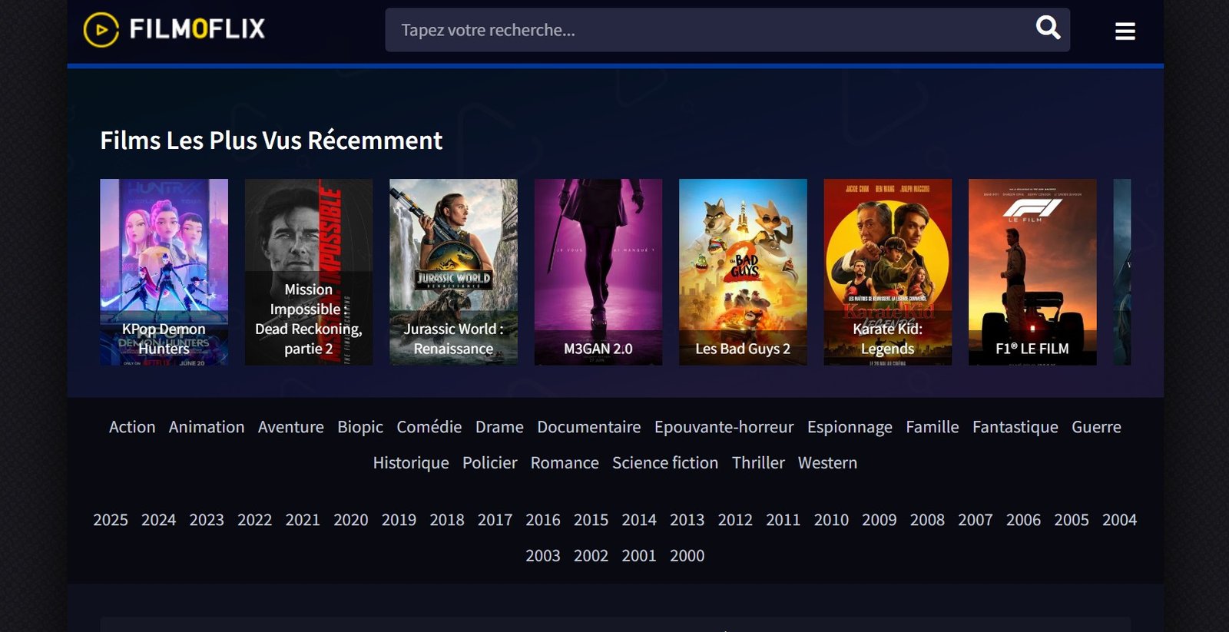
Task: Filter films by year 2014
Action: coord(639,520)
